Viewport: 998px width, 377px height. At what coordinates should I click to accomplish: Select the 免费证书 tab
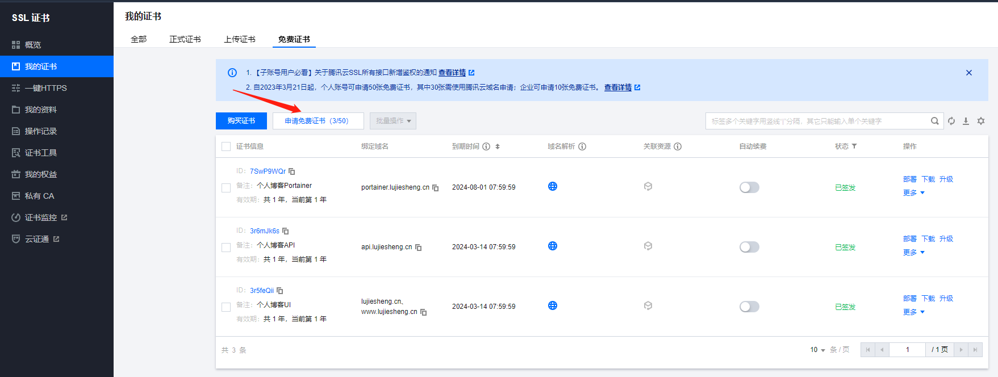pos(294,39)
